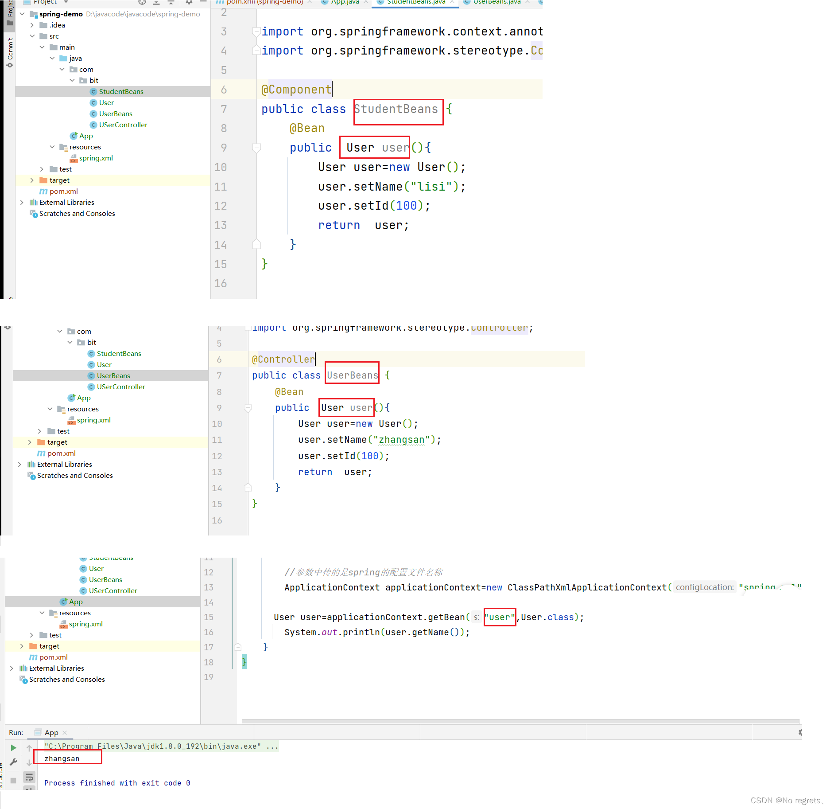Expand the target folder in top tree
This screenshot has width=830, height=809.
32,180
